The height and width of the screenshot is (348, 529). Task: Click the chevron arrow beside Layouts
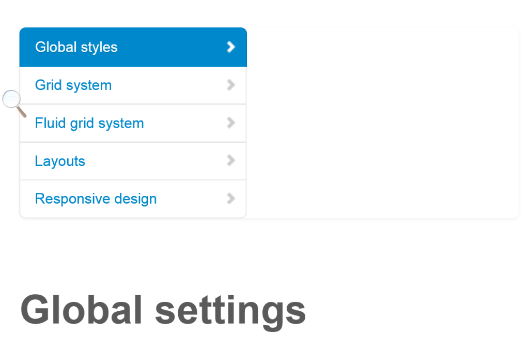point(231,161)
